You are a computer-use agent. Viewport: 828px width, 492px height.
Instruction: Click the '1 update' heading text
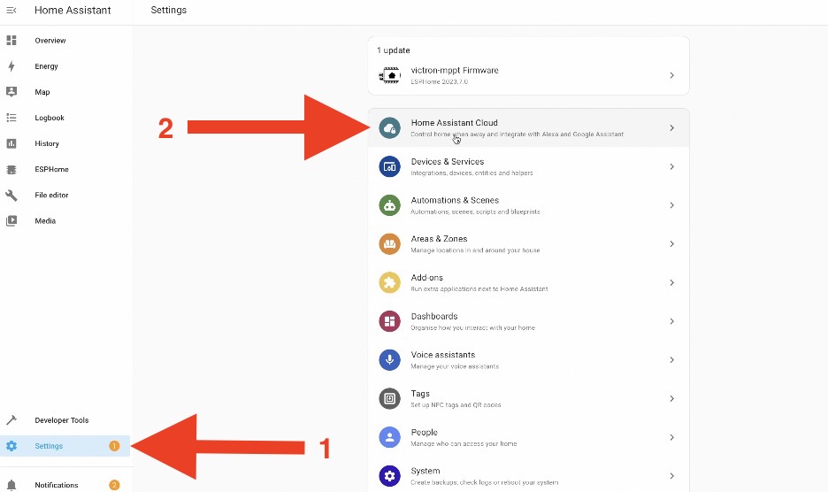click(x=394, y=50)
